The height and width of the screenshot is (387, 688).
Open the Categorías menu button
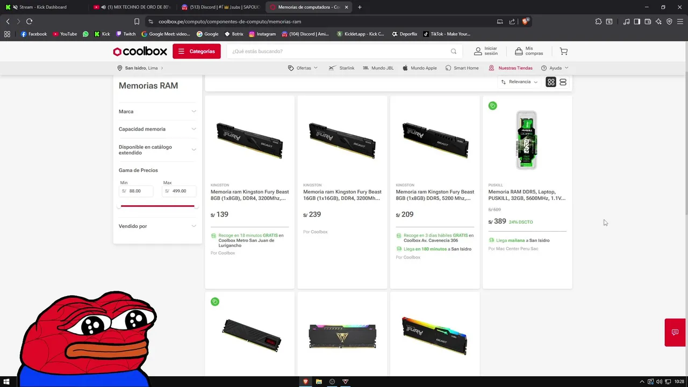point(197,52)
